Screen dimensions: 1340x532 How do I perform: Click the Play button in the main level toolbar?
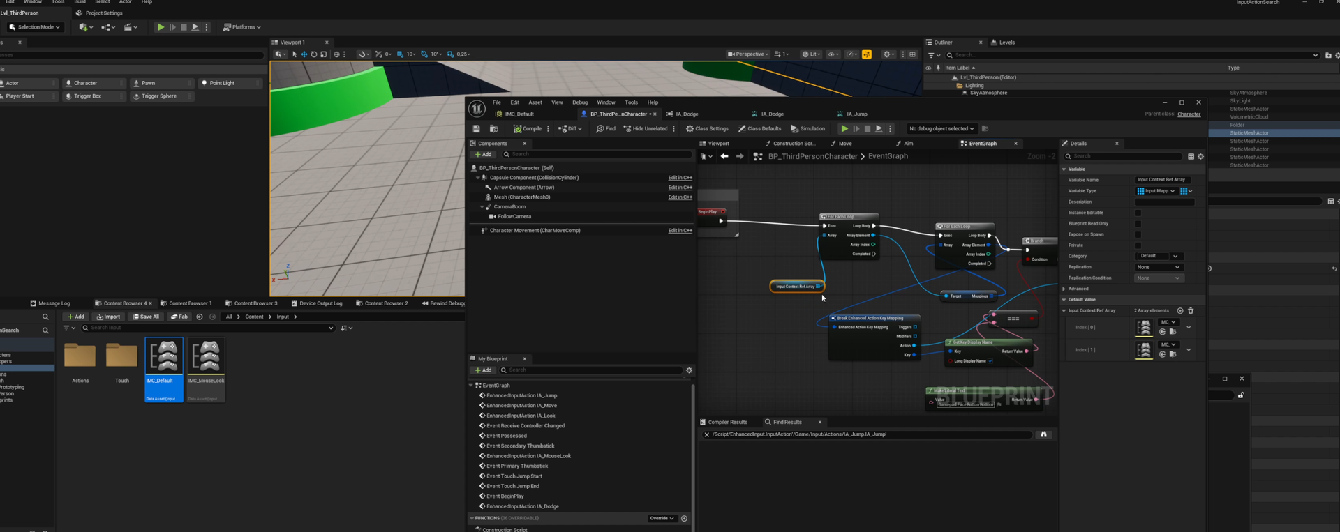coord(161,27)
